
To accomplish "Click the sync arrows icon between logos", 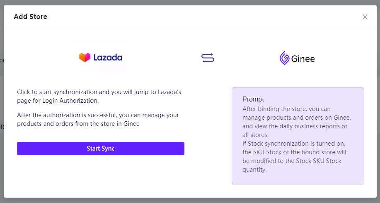I will [208, 58].
